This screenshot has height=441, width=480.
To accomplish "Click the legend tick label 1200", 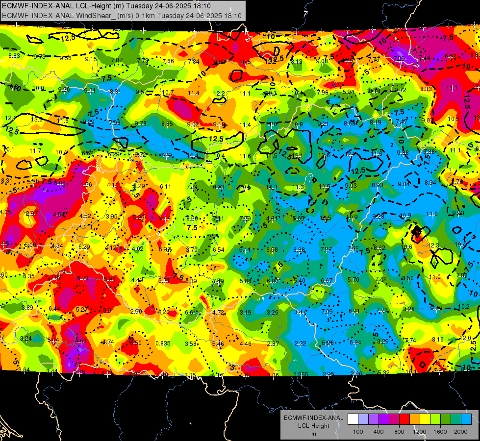I will [420, 432].
